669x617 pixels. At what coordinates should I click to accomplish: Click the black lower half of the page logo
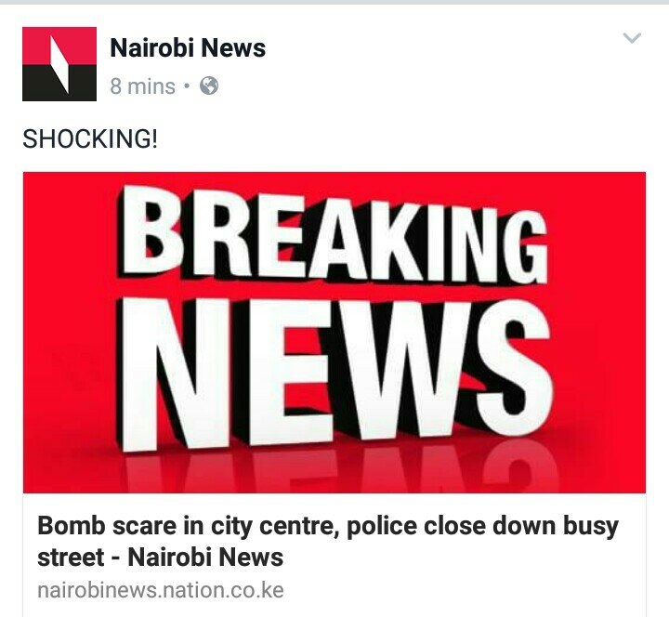(59, 83)
